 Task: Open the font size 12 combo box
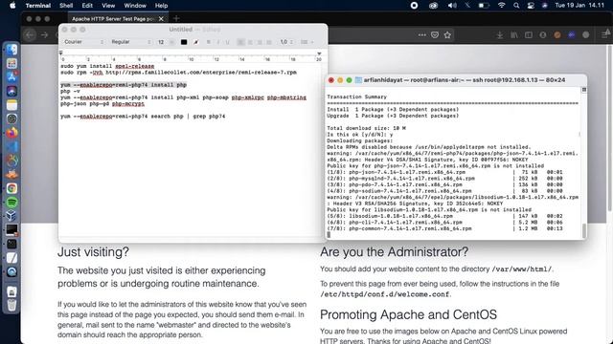tap(166, 42)
